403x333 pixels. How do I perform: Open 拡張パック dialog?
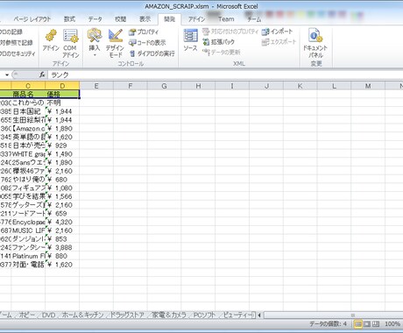pyautogui.click(x=219, y=42)
